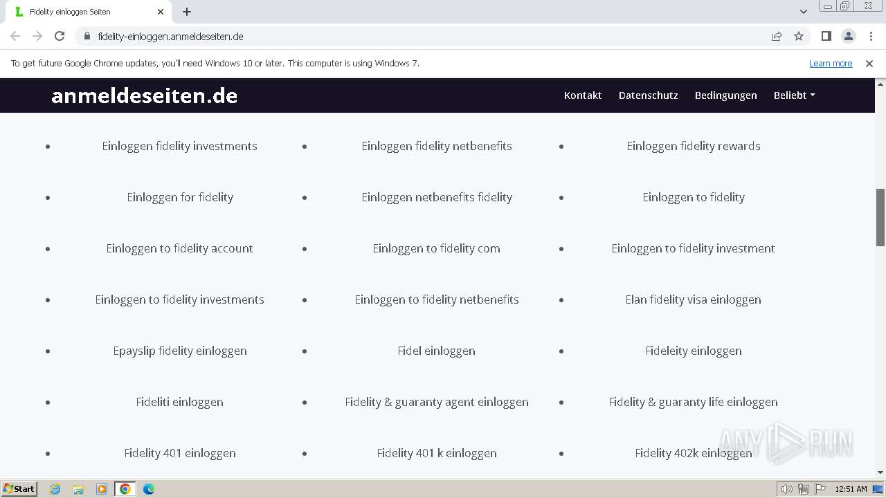Open Einloggen fidelity netbenefits link
Image resolution: width=886 pixels, height=498 pixels.
coord(437,146)
